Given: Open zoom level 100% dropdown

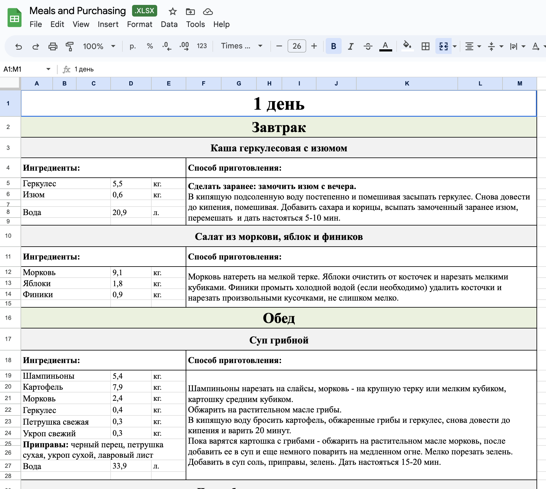Looking at the screenshot, I should click(99, 46).
